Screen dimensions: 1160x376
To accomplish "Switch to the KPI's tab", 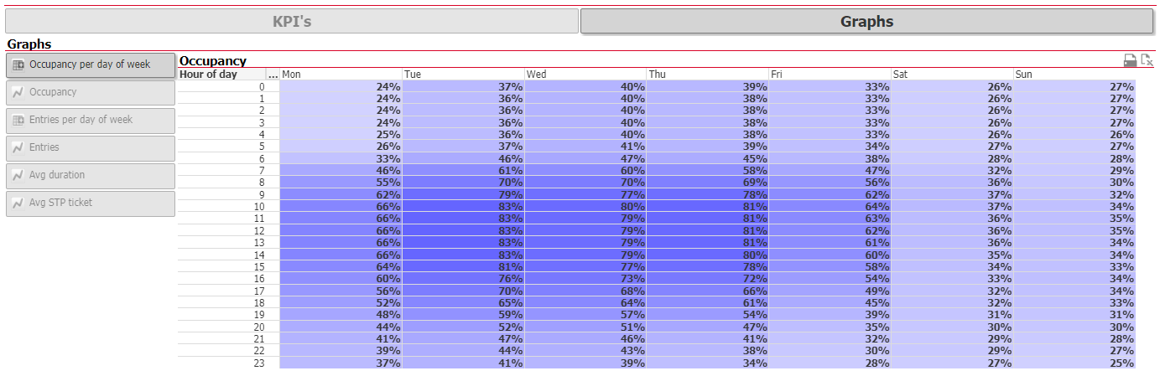I will 292,21.
